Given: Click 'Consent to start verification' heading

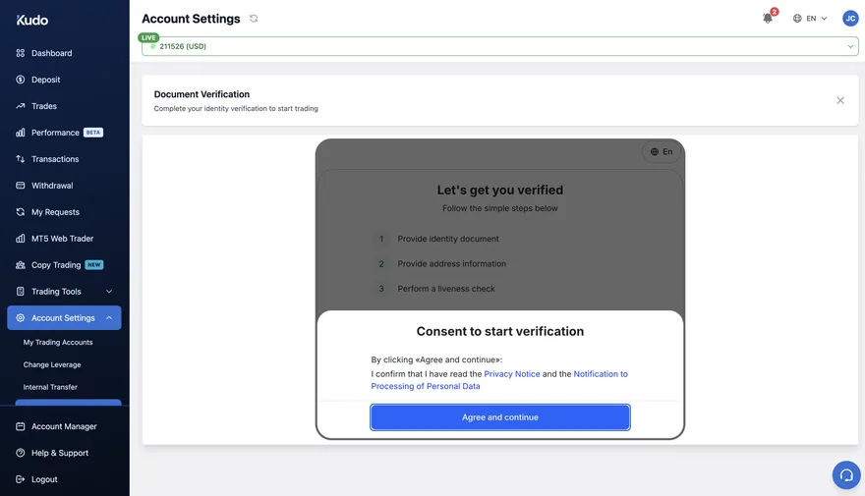Looking at the screenshot, I should pos(499,331).
